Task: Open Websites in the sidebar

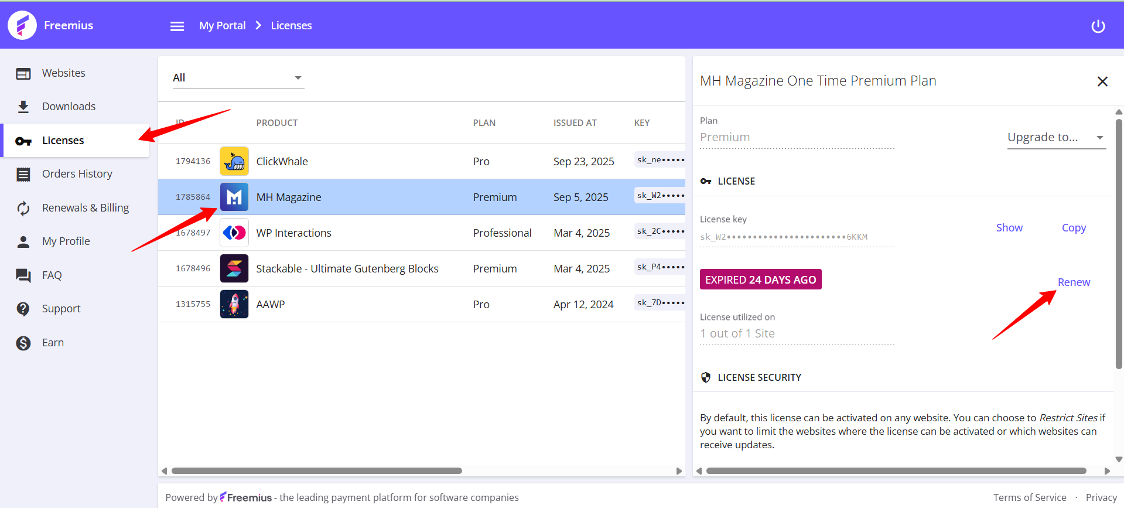Action: pos(63,73)
